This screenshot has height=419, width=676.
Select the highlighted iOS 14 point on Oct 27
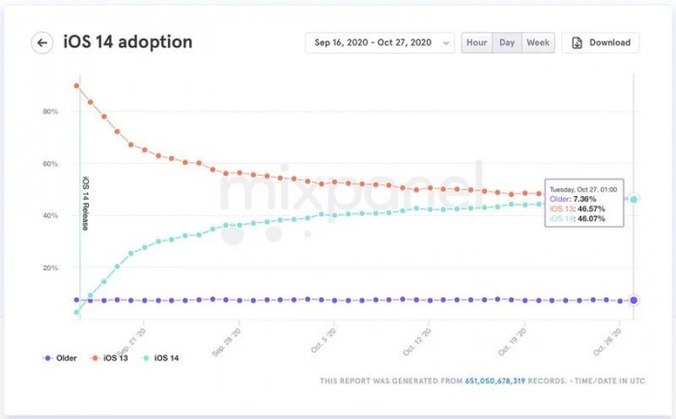click(x=634, y=199)
